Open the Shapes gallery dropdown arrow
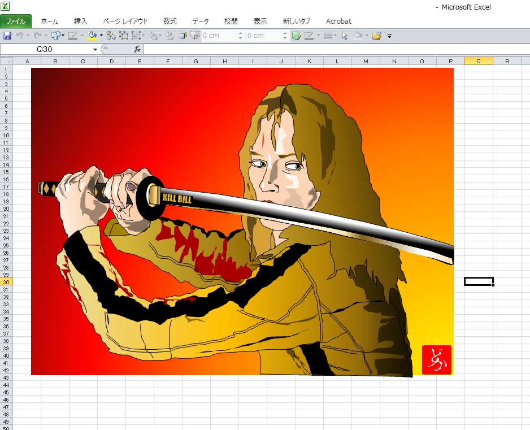Image resolution: width=530 pixels, height=430 pixels. (x=63, y=36)
